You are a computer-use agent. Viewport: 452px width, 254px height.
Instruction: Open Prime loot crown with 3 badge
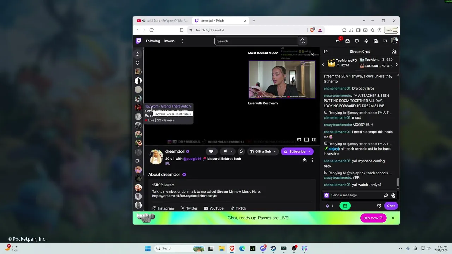click(x=338, y=41)
